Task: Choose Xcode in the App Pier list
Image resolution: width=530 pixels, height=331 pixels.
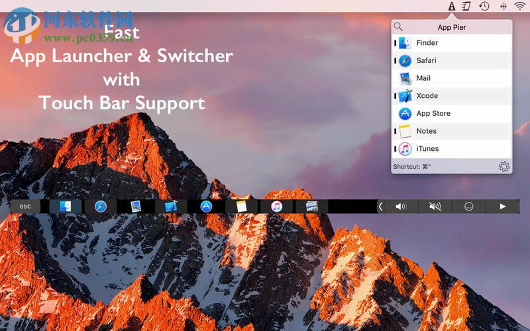Action: click(x=452, y=96)
